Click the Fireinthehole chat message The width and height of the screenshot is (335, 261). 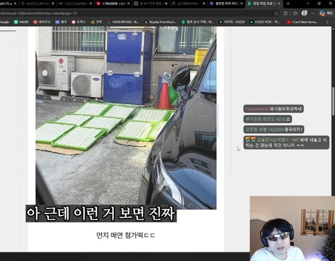[274, 109]
